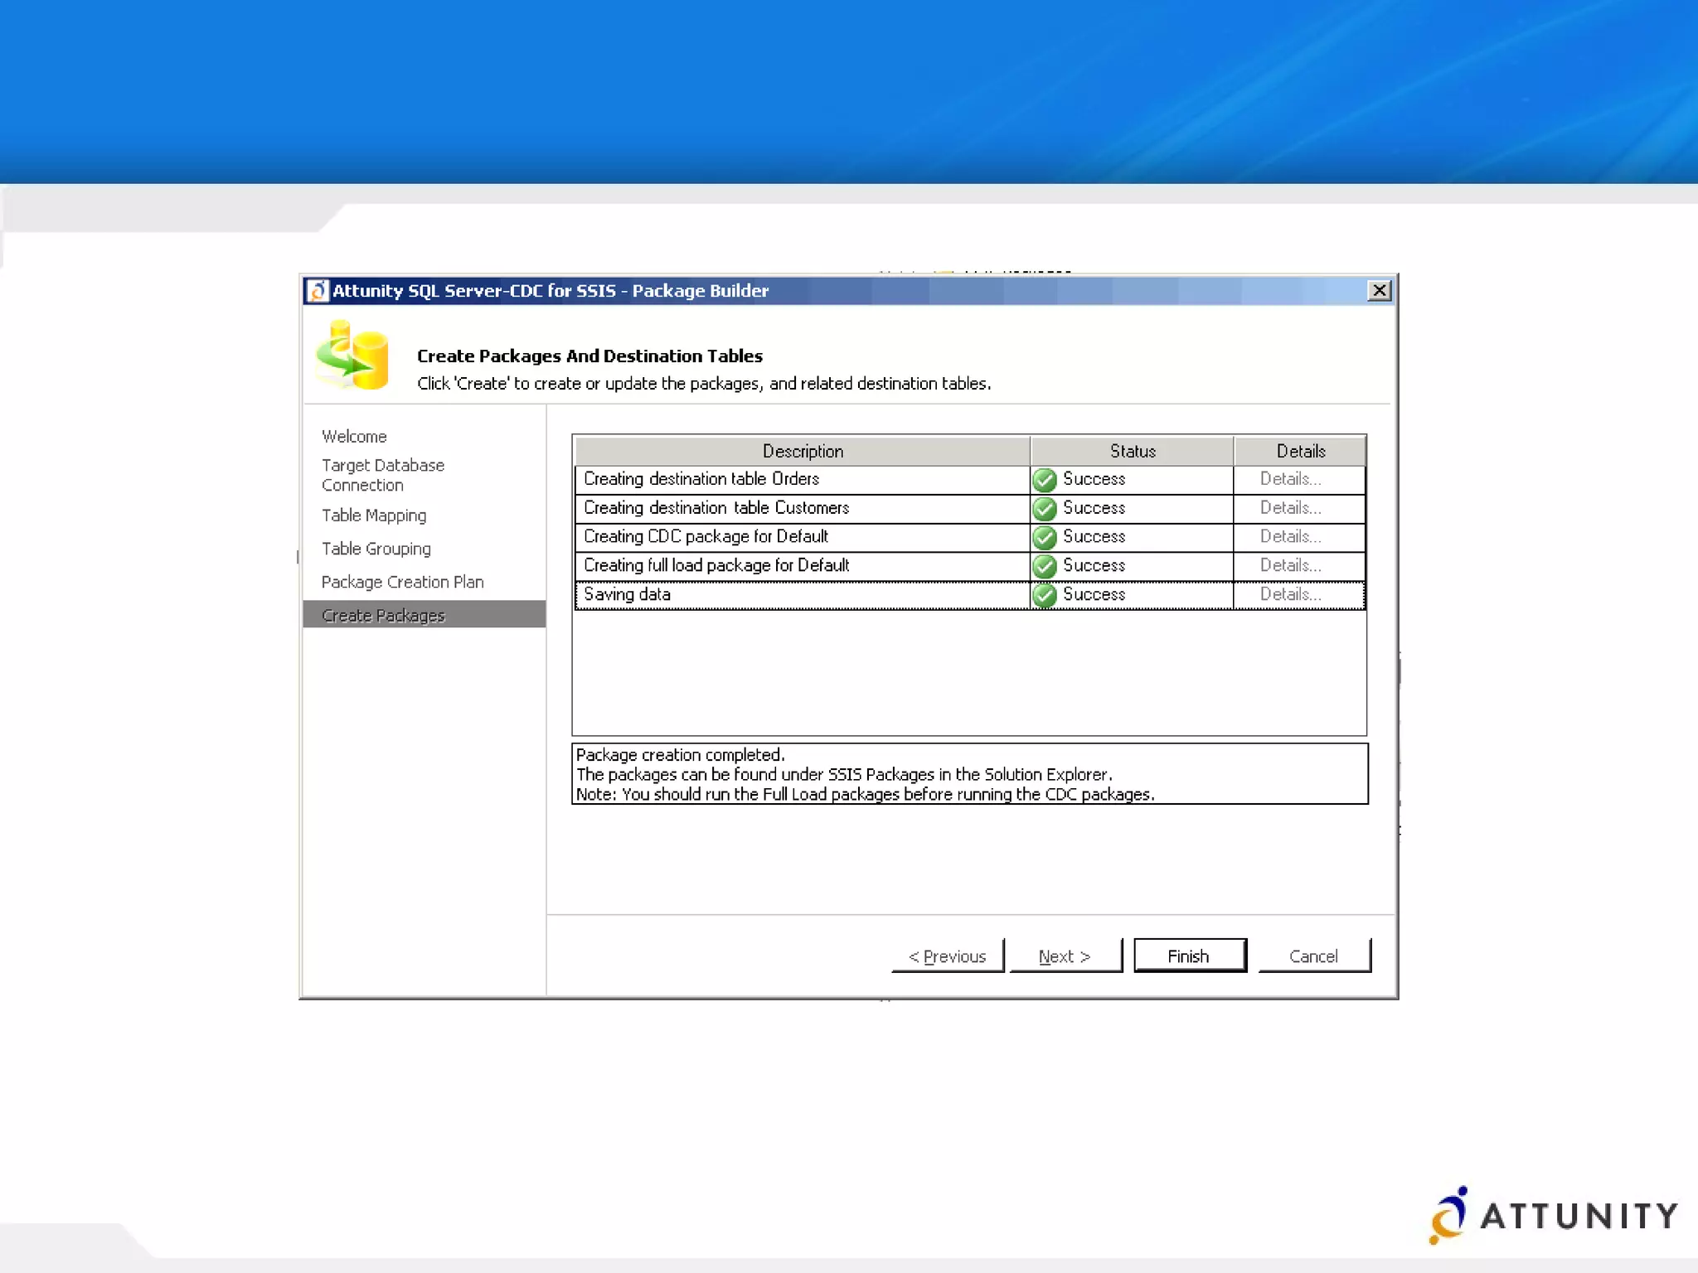Viewport: 1698px width, 1273px height.
Task: Click 'Create Packages And Destination Tables' heading
Action: tap(589, 356)
